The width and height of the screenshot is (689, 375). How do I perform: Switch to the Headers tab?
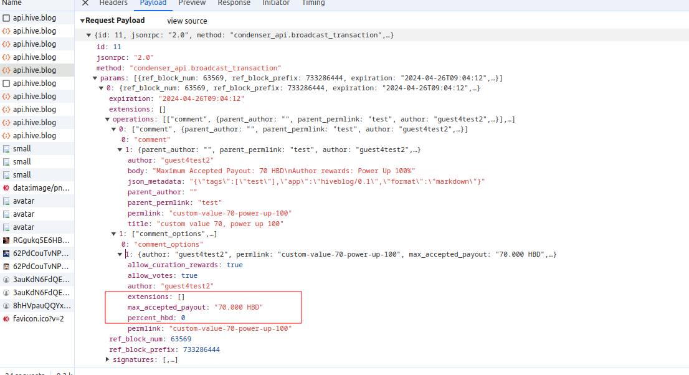point(113,3)
